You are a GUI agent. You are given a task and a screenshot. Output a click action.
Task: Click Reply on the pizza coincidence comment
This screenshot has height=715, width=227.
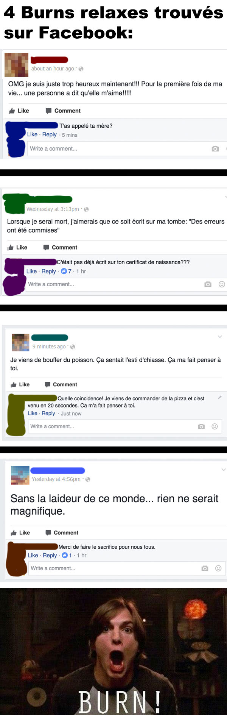pyautogui.click(x=48, y=413)
